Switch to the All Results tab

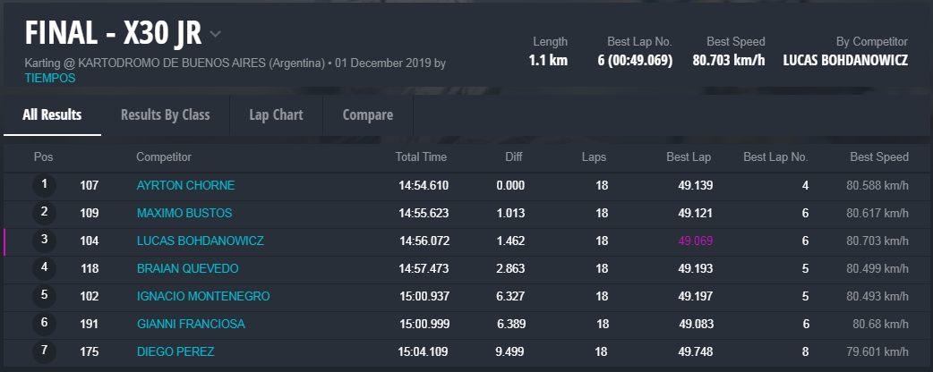[x=52, y=114]
